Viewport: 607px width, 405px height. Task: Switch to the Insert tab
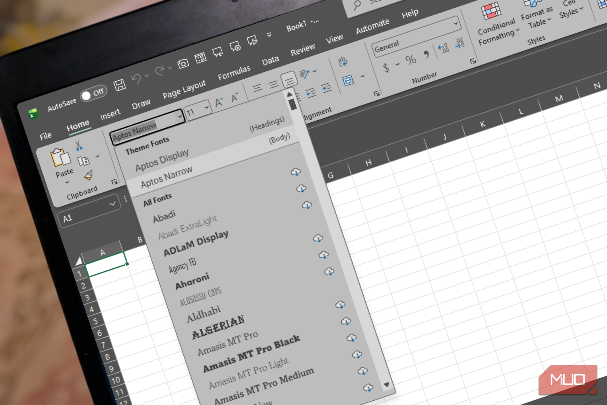(110, 114)
